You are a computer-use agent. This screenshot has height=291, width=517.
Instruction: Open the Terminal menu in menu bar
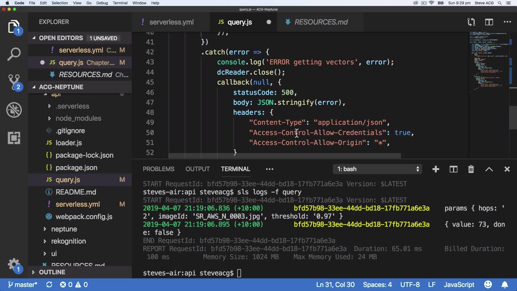pyautogui.click(x=120, y=3)
